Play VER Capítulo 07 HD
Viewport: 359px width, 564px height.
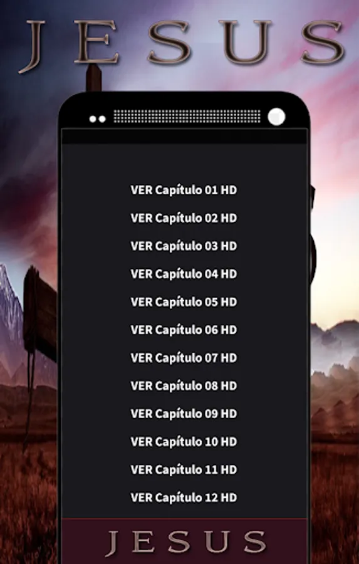coord(184,358)
